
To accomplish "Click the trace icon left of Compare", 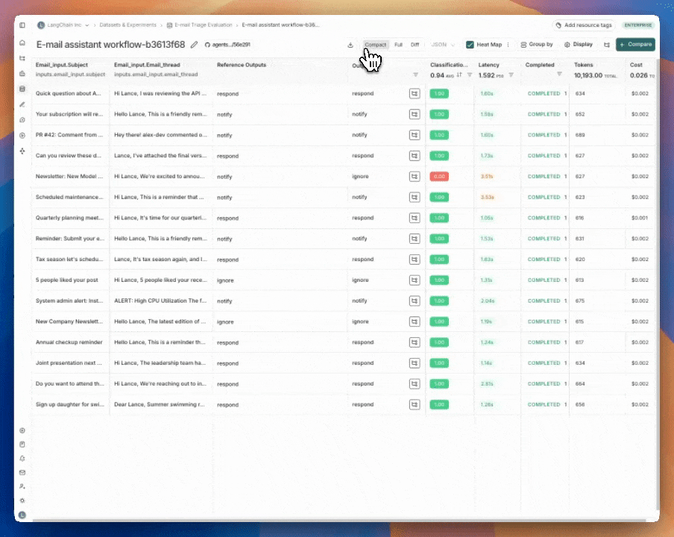I will tap(606, 45).
